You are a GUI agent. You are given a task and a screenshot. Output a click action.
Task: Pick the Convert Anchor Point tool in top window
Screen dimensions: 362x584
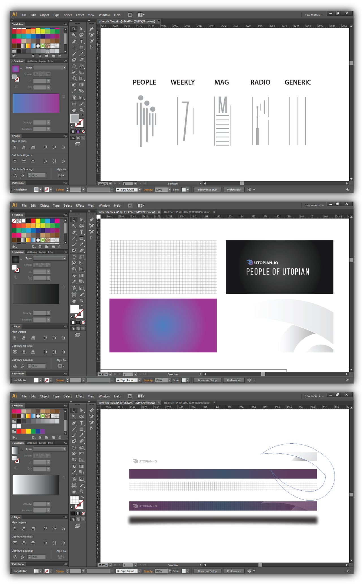(x=91, y=47)
